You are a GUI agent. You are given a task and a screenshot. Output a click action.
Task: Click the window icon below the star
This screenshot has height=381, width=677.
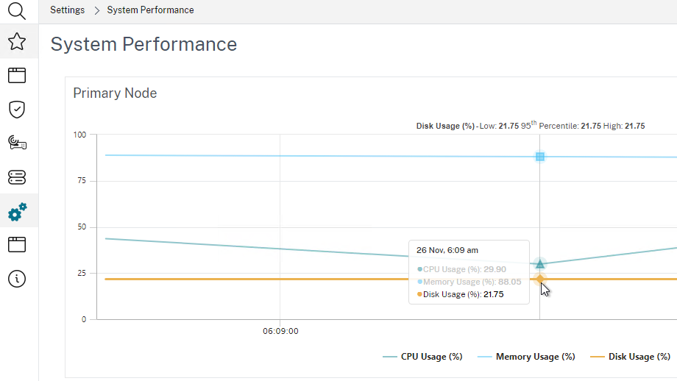[x=17, y=75]
